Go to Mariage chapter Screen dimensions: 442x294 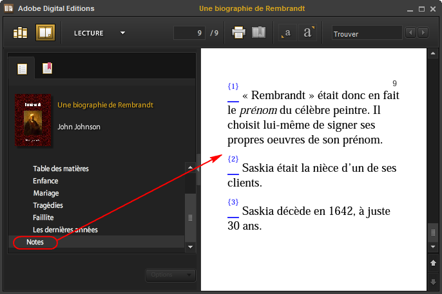(46, 193)
